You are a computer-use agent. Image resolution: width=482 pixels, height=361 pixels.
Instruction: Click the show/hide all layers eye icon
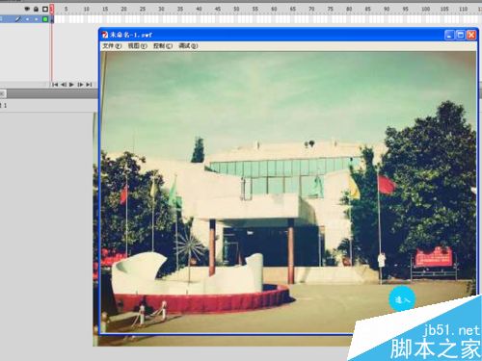27,9
